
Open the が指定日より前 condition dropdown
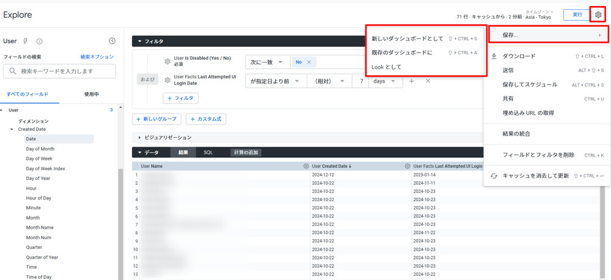click(x=276, y=81)
